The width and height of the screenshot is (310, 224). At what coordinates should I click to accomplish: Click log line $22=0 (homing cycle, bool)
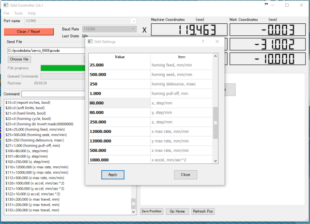[28, 119]
